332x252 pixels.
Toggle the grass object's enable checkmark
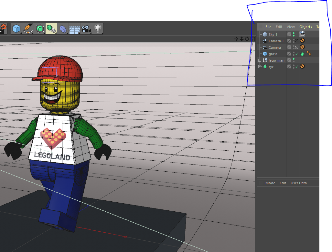pyautogui.click(x=296, y=54)
